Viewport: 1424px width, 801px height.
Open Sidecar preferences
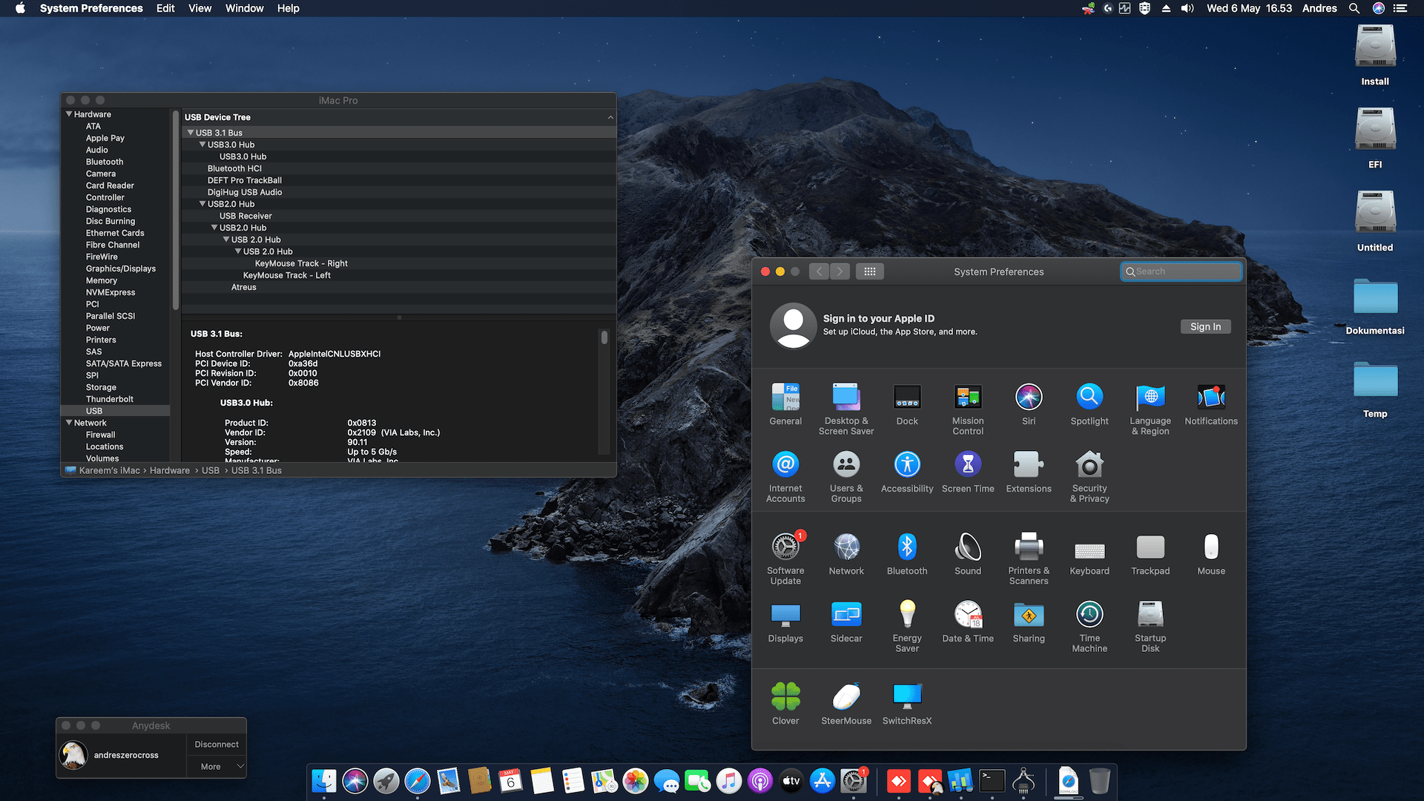pos(846,622)
